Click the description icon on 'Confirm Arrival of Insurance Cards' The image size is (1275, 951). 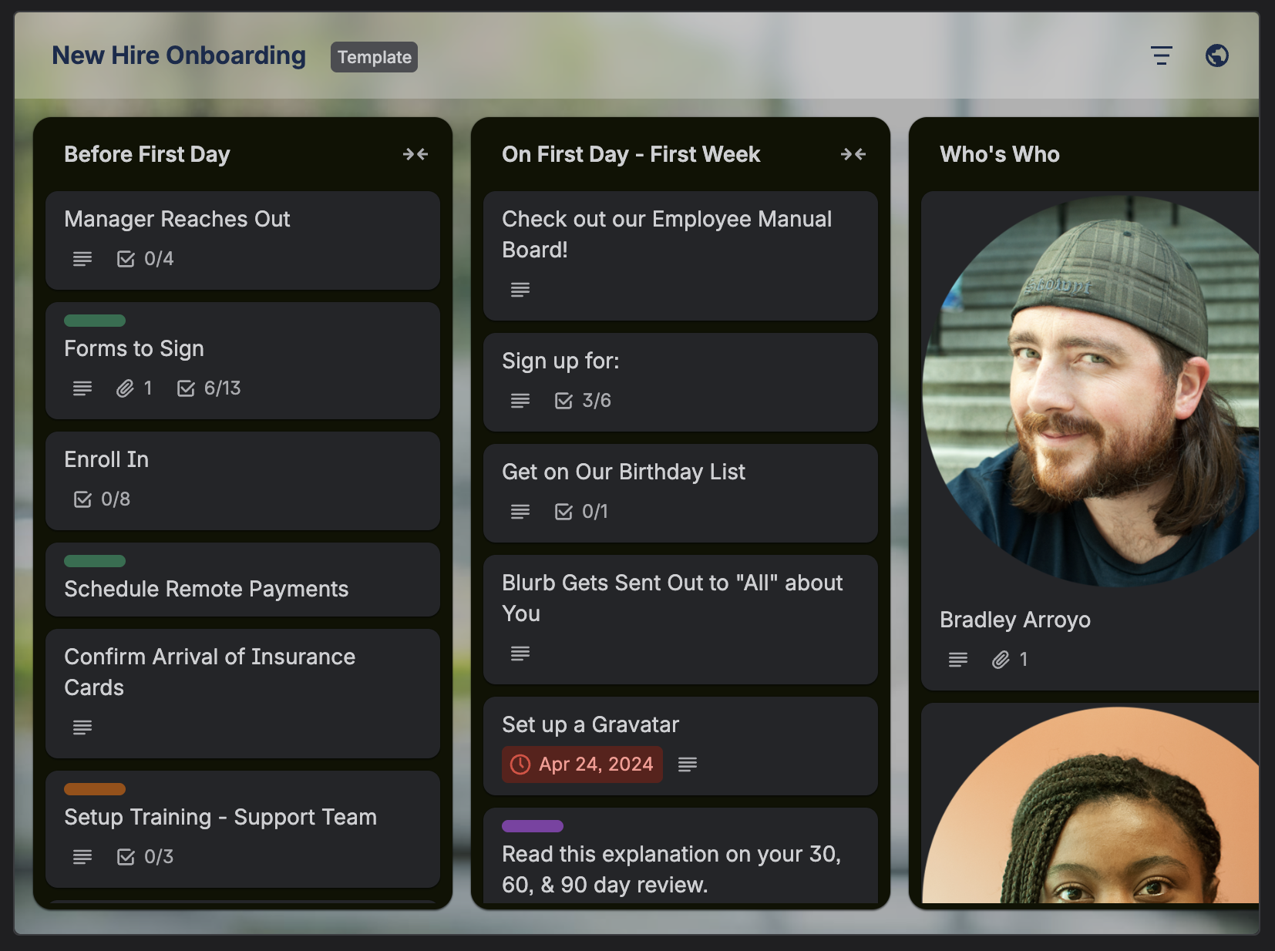click(x=82, y=727)
